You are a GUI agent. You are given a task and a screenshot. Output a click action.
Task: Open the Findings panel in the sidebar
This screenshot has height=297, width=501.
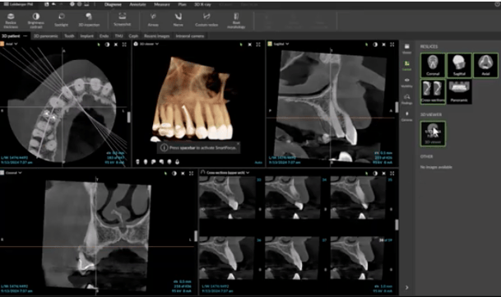tap(406, 99)
